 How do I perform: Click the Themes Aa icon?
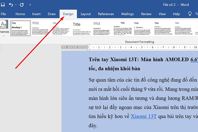[x=4, y=24]
